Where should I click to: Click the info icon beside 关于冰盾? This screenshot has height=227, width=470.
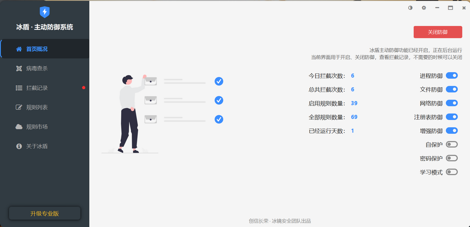point(19,146)
